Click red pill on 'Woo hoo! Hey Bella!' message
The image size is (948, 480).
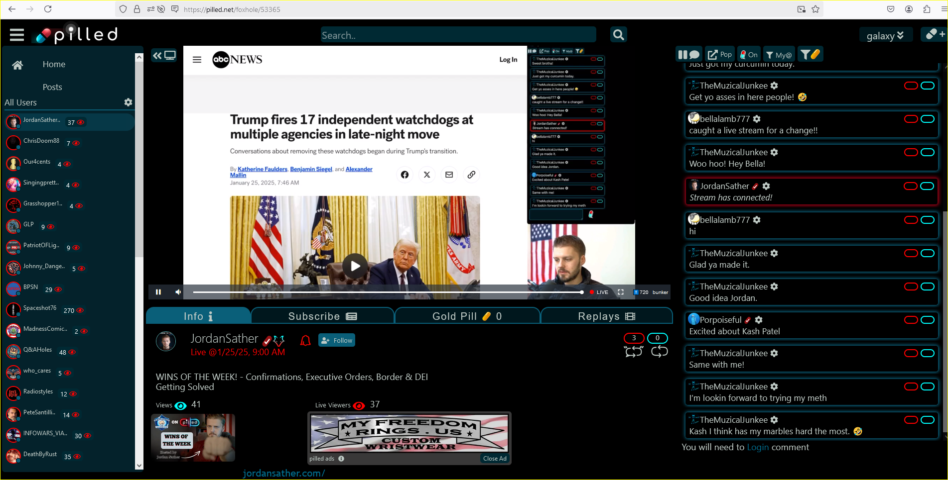click(x=911, y=152)
